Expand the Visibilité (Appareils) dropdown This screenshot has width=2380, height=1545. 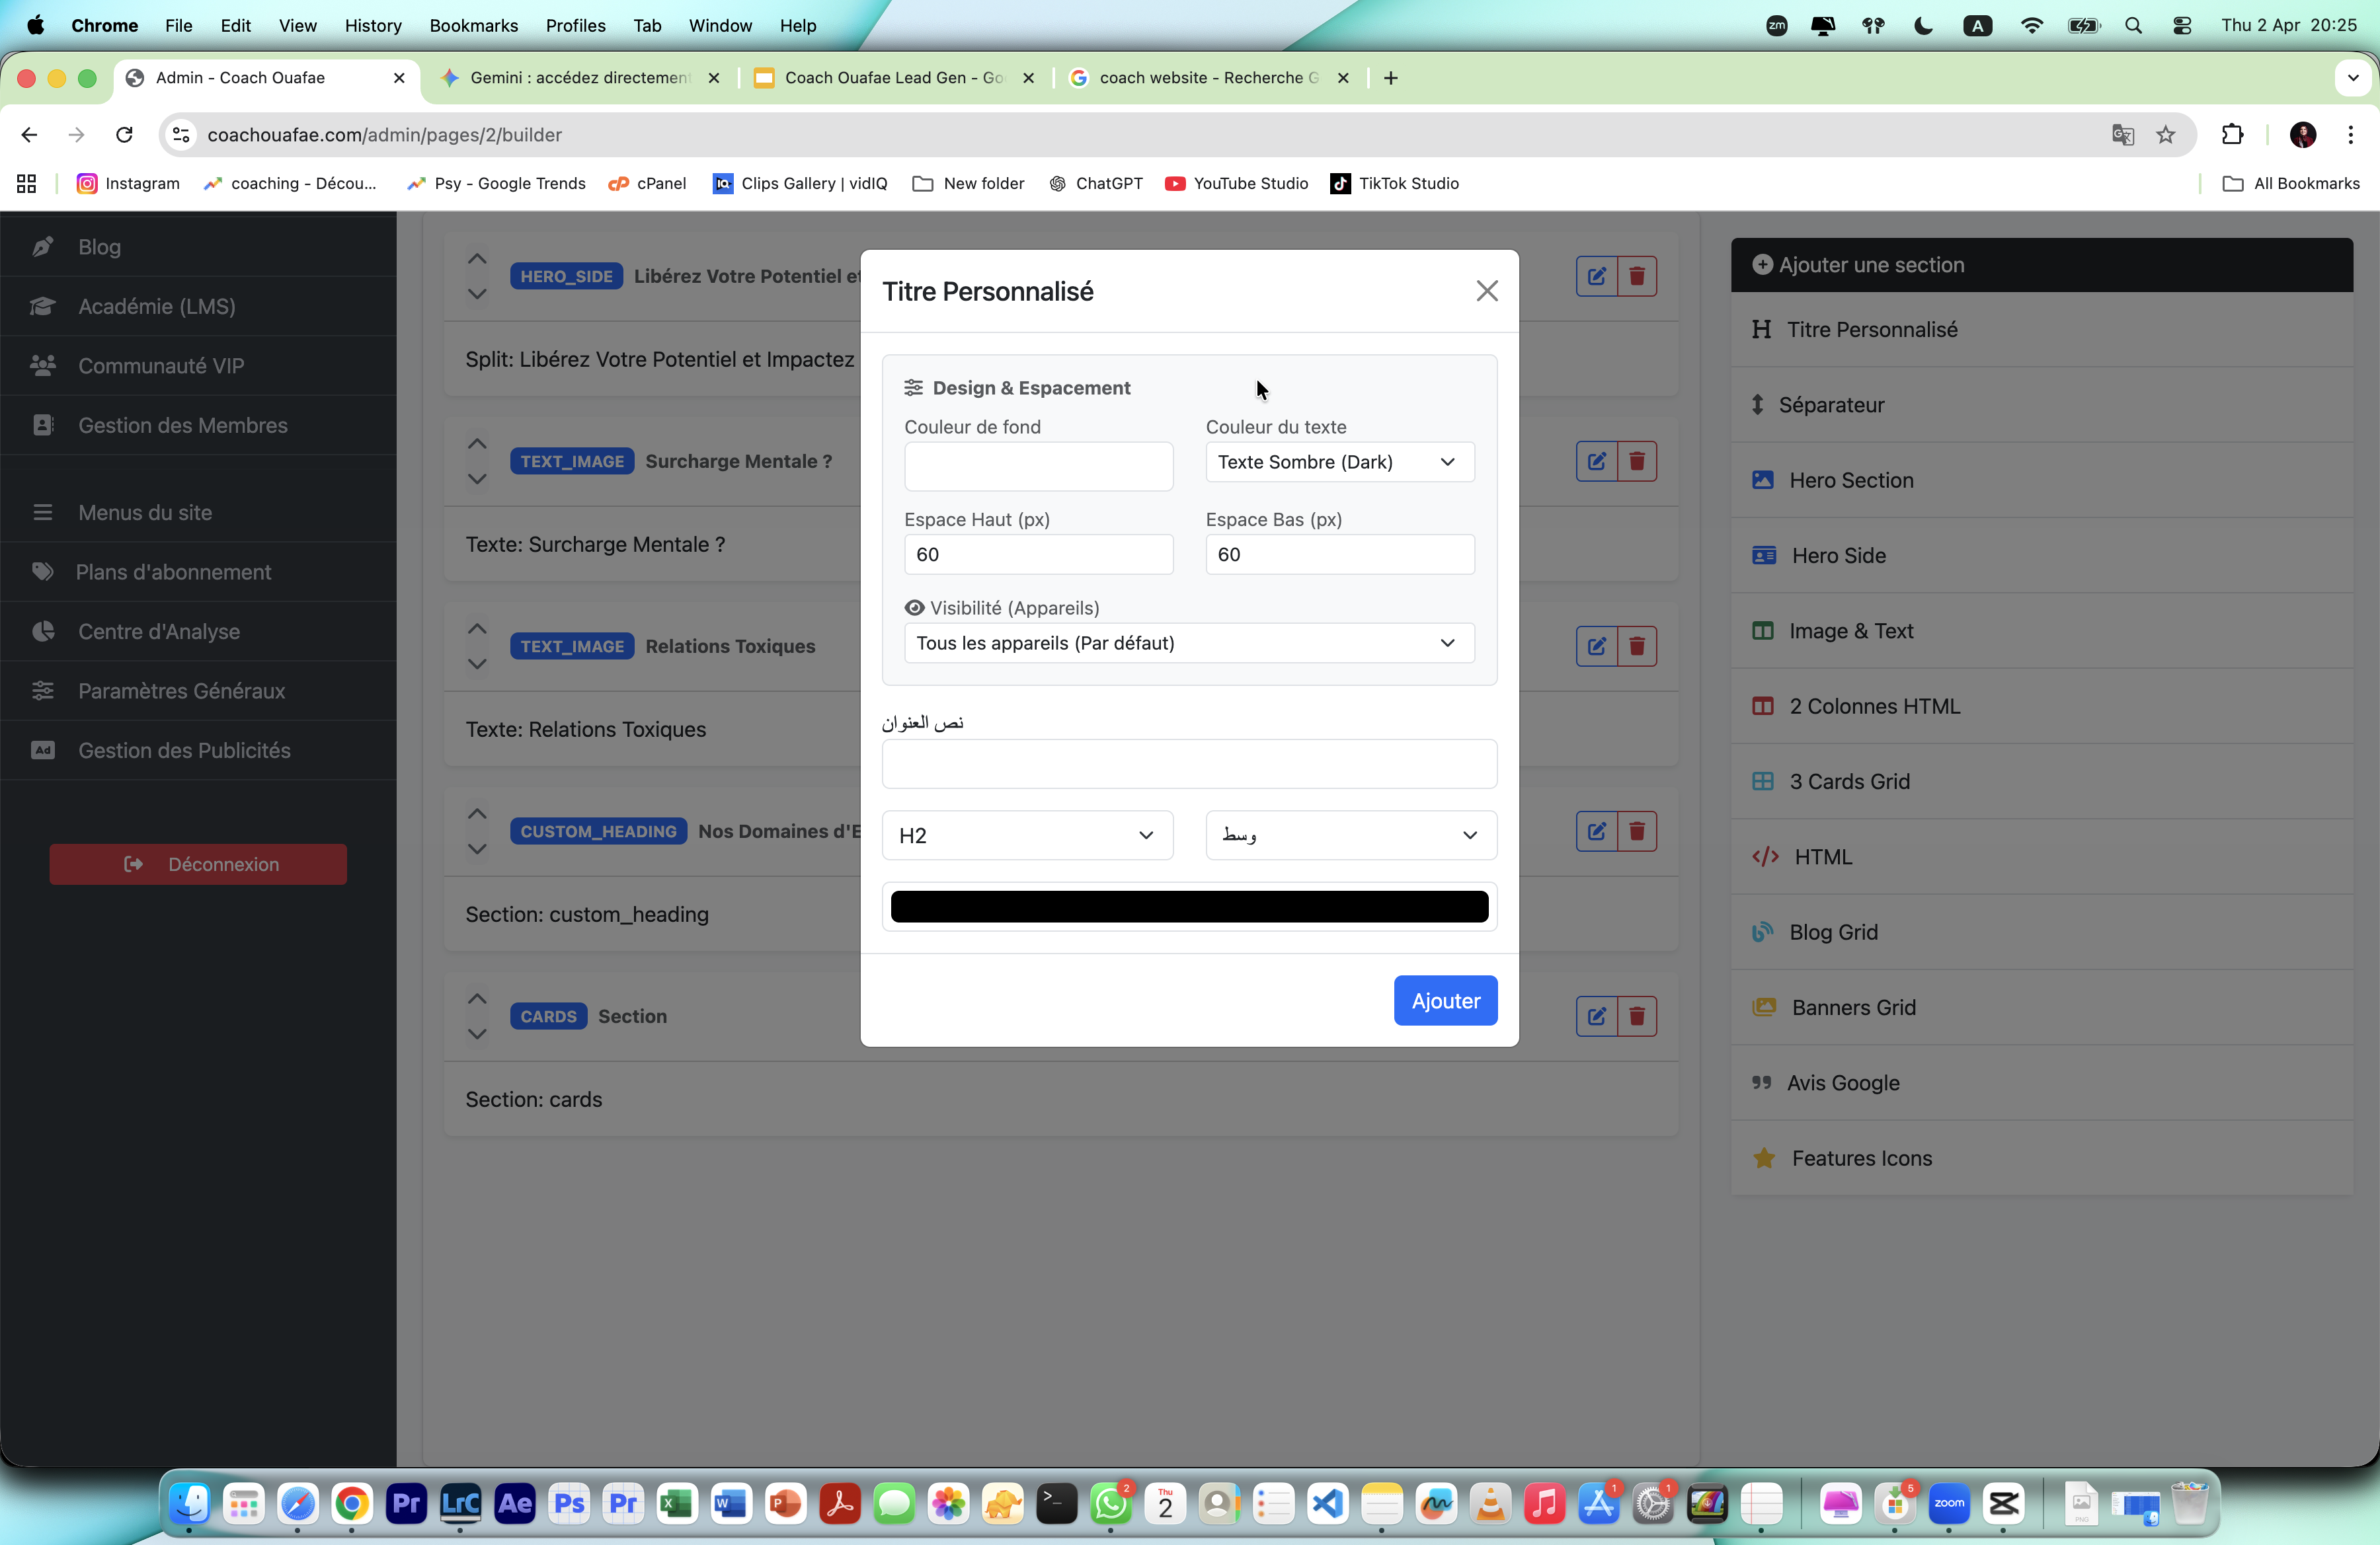point(1188,642)
